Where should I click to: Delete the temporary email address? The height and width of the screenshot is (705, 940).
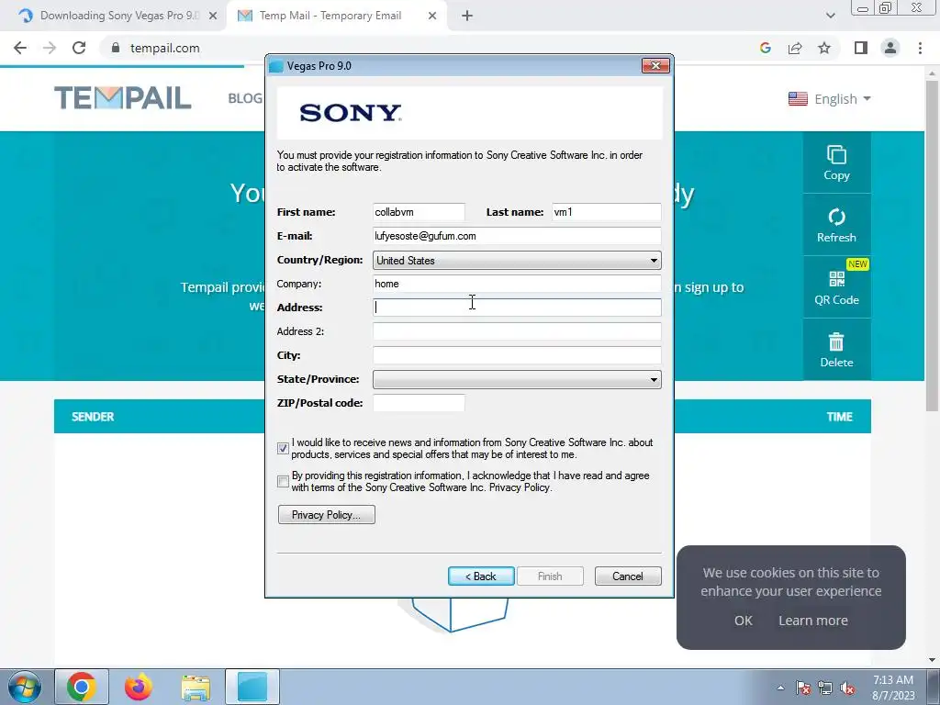tap(836, 350)
